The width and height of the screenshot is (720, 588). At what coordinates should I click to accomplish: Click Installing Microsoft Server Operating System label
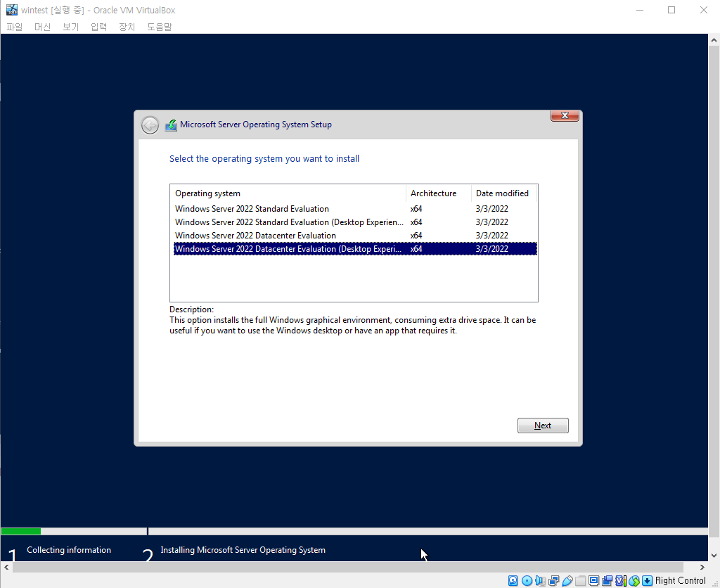243,550
